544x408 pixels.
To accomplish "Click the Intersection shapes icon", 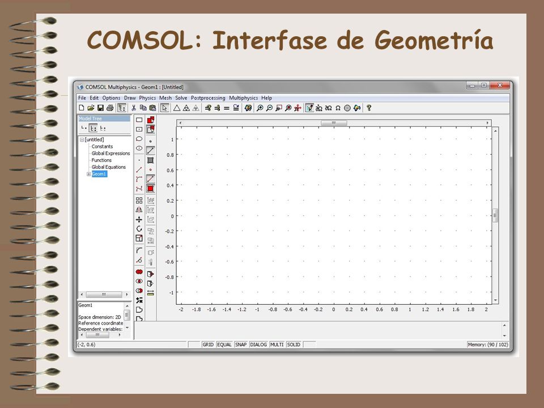I will tap(139, 281).
